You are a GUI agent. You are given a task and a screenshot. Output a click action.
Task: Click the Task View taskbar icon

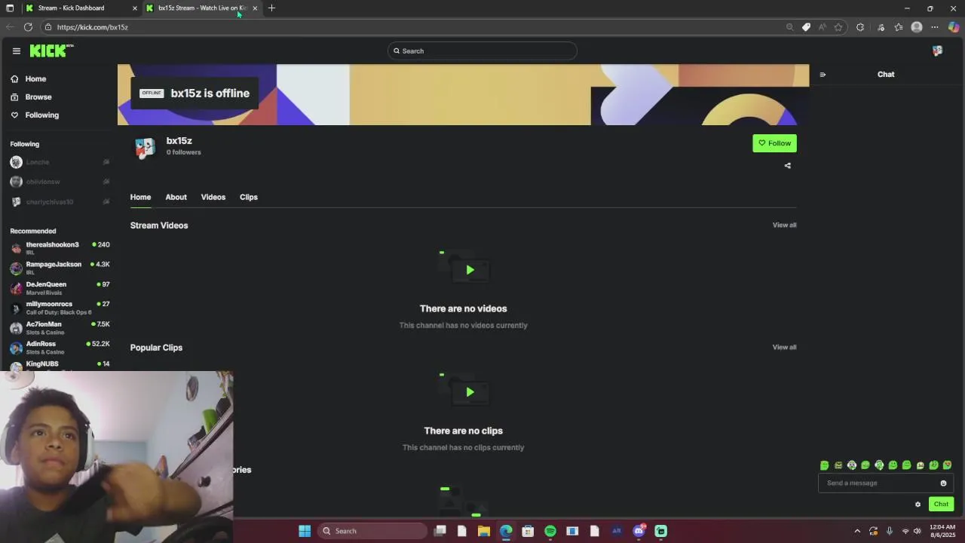440,531
